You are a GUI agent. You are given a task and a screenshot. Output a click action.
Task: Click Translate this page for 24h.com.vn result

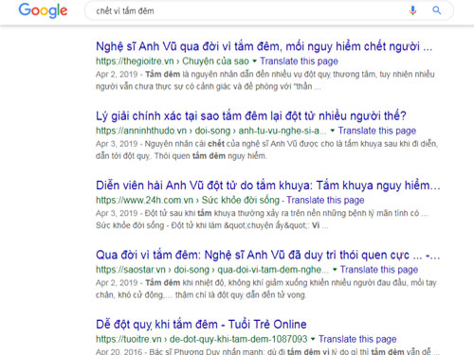pos(325,200)
